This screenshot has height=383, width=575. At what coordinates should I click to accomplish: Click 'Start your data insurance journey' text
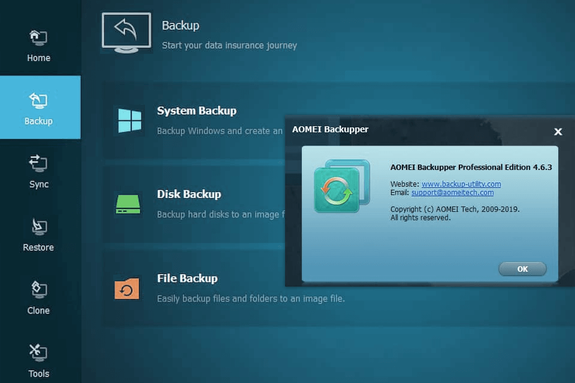point(229,45)
